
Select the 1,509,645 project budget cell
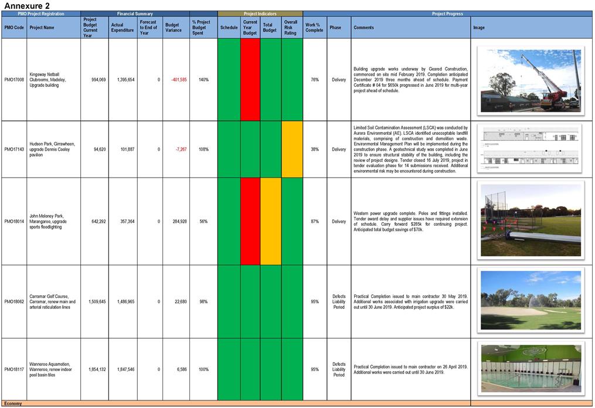94,301
